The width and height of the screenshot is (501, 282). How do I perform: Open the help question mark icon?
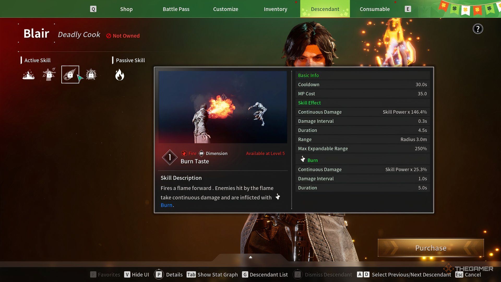click(x=478, y=29)
